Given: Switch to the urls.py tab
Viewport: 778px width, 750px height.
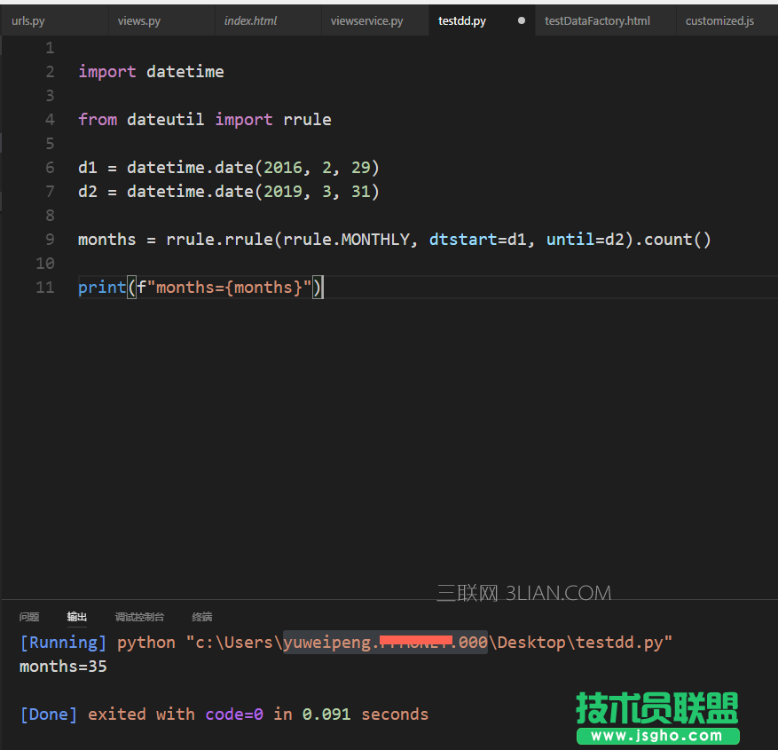Looking at the screenshot, I should coord(28,20).
